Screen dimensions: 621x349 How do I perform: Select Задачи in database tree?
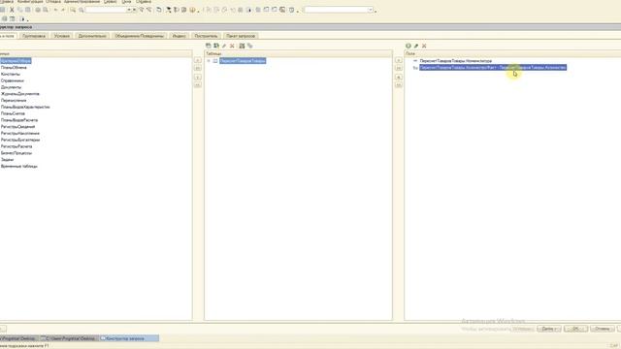tap(7, 159)
